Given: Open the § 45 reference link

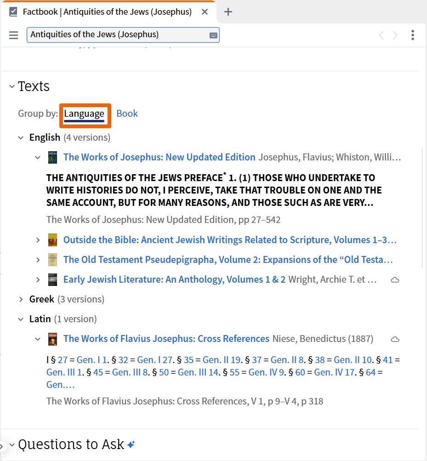Looking at the screenshot, I should [98, 372].
